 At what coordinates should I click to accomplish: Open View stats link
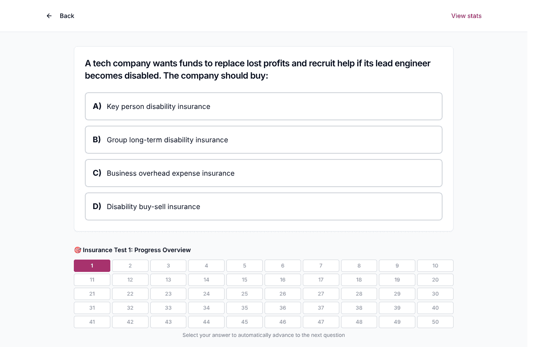[466, 16]
